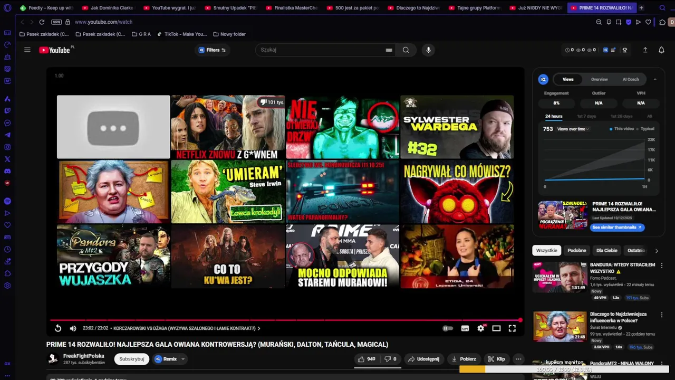
Task: Open 'Umieram Steve Irwin' end-screen thumbnail
Action: pos(228,192)
